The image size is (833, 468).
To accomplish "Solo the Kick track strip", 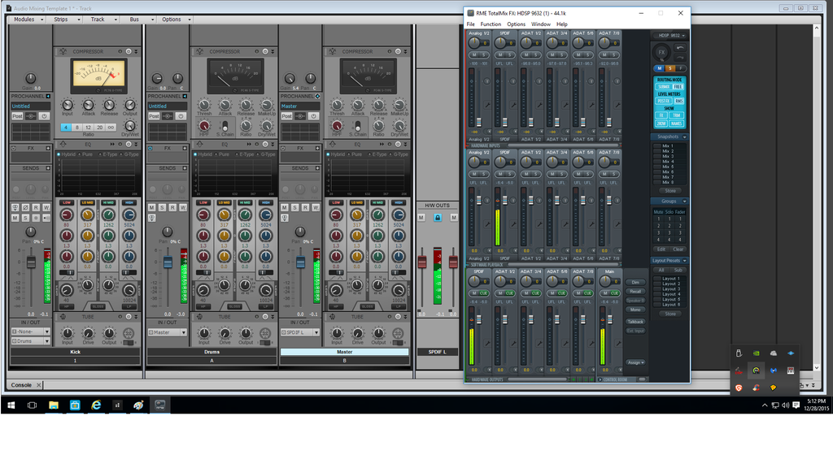I will click(26, 218).
